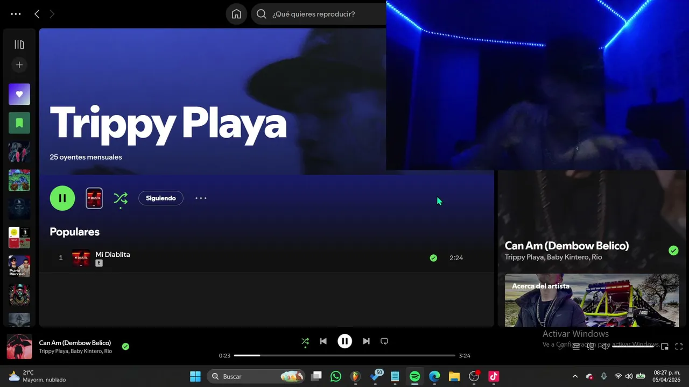Open the To Do app with badge 50
Screen dimensions: 689x387
click(x=376, y=376)
